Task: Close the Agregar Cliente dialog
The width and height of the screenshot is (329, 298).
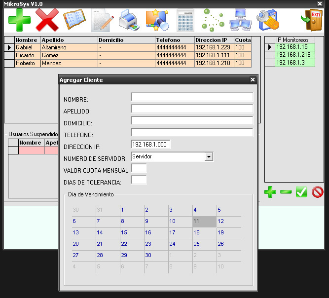Action: tap(253, 80)
